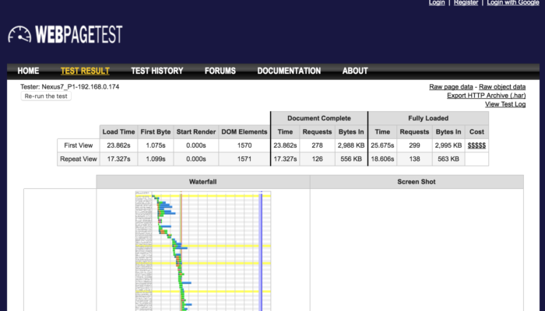This screenshot has width=545, height=311.
Task: Click the DOM Elements column header
Action: click(x=244, y=132)
